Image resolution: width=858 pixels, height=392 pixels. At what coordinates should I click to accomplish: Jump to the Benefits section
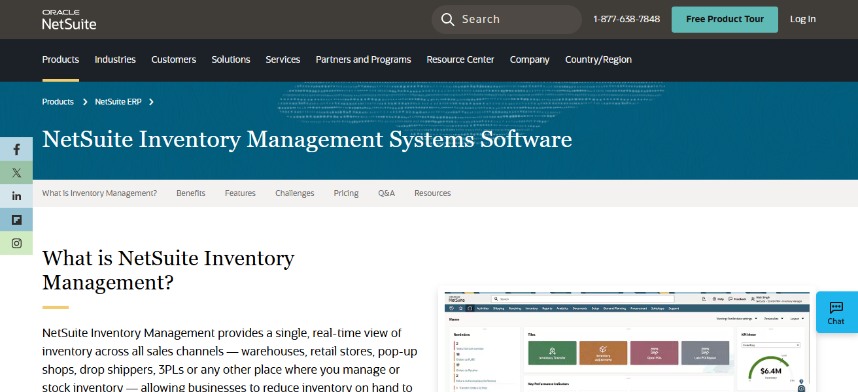click(x=191, y=193)
